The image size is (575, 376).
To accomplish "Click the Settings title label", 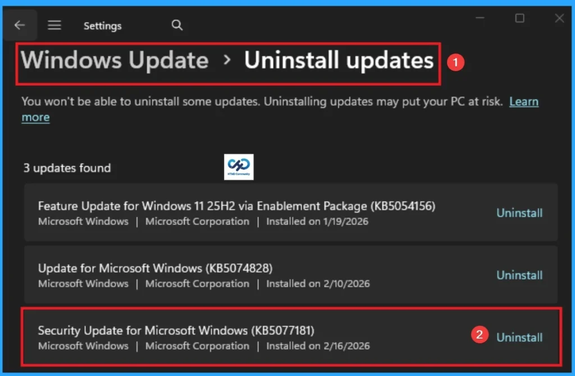I will 102,25.
